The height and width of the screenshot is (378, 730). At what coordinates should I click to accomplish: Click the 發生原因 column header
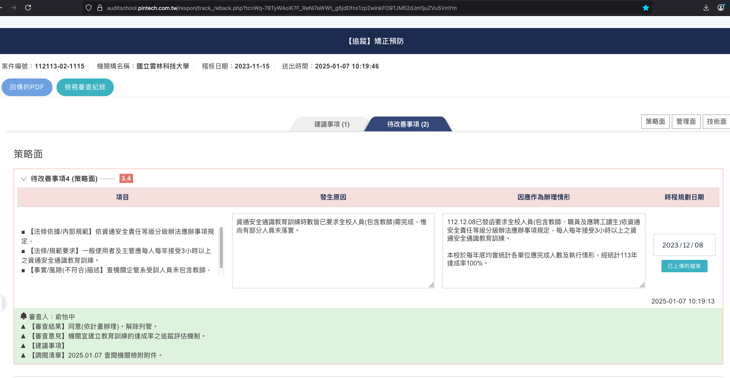pyautogui.click(x=333, y=197)
